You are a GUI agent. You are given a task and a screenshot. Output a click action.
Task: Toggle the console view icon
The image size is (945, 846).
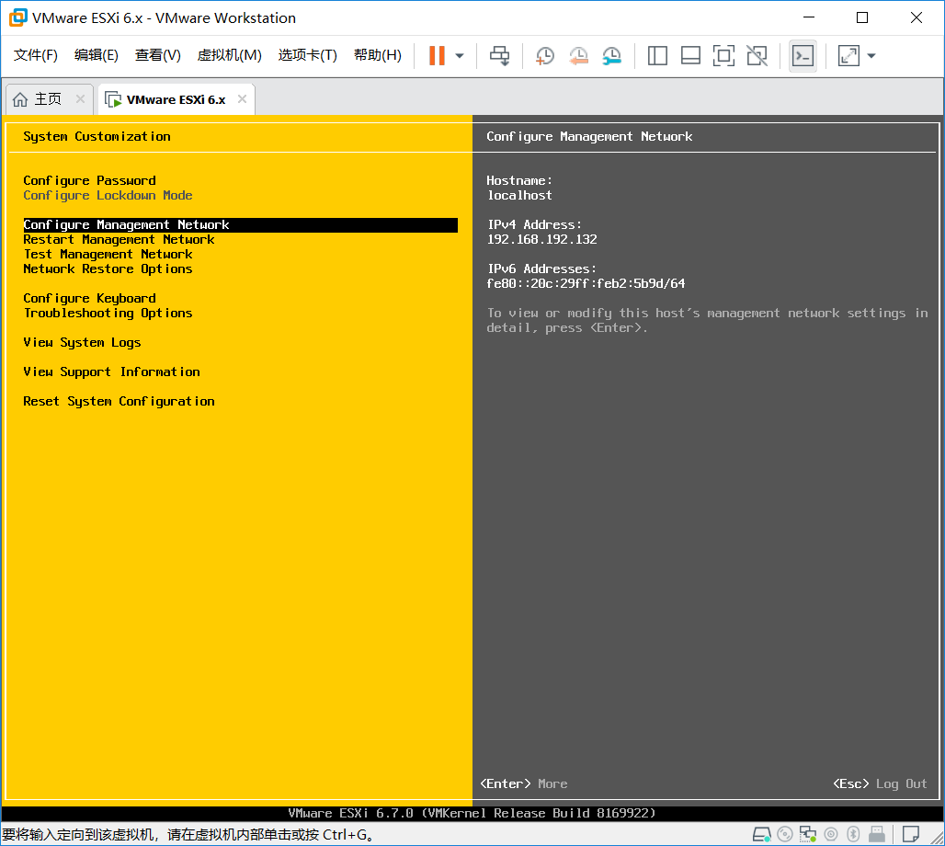(803, 55)
